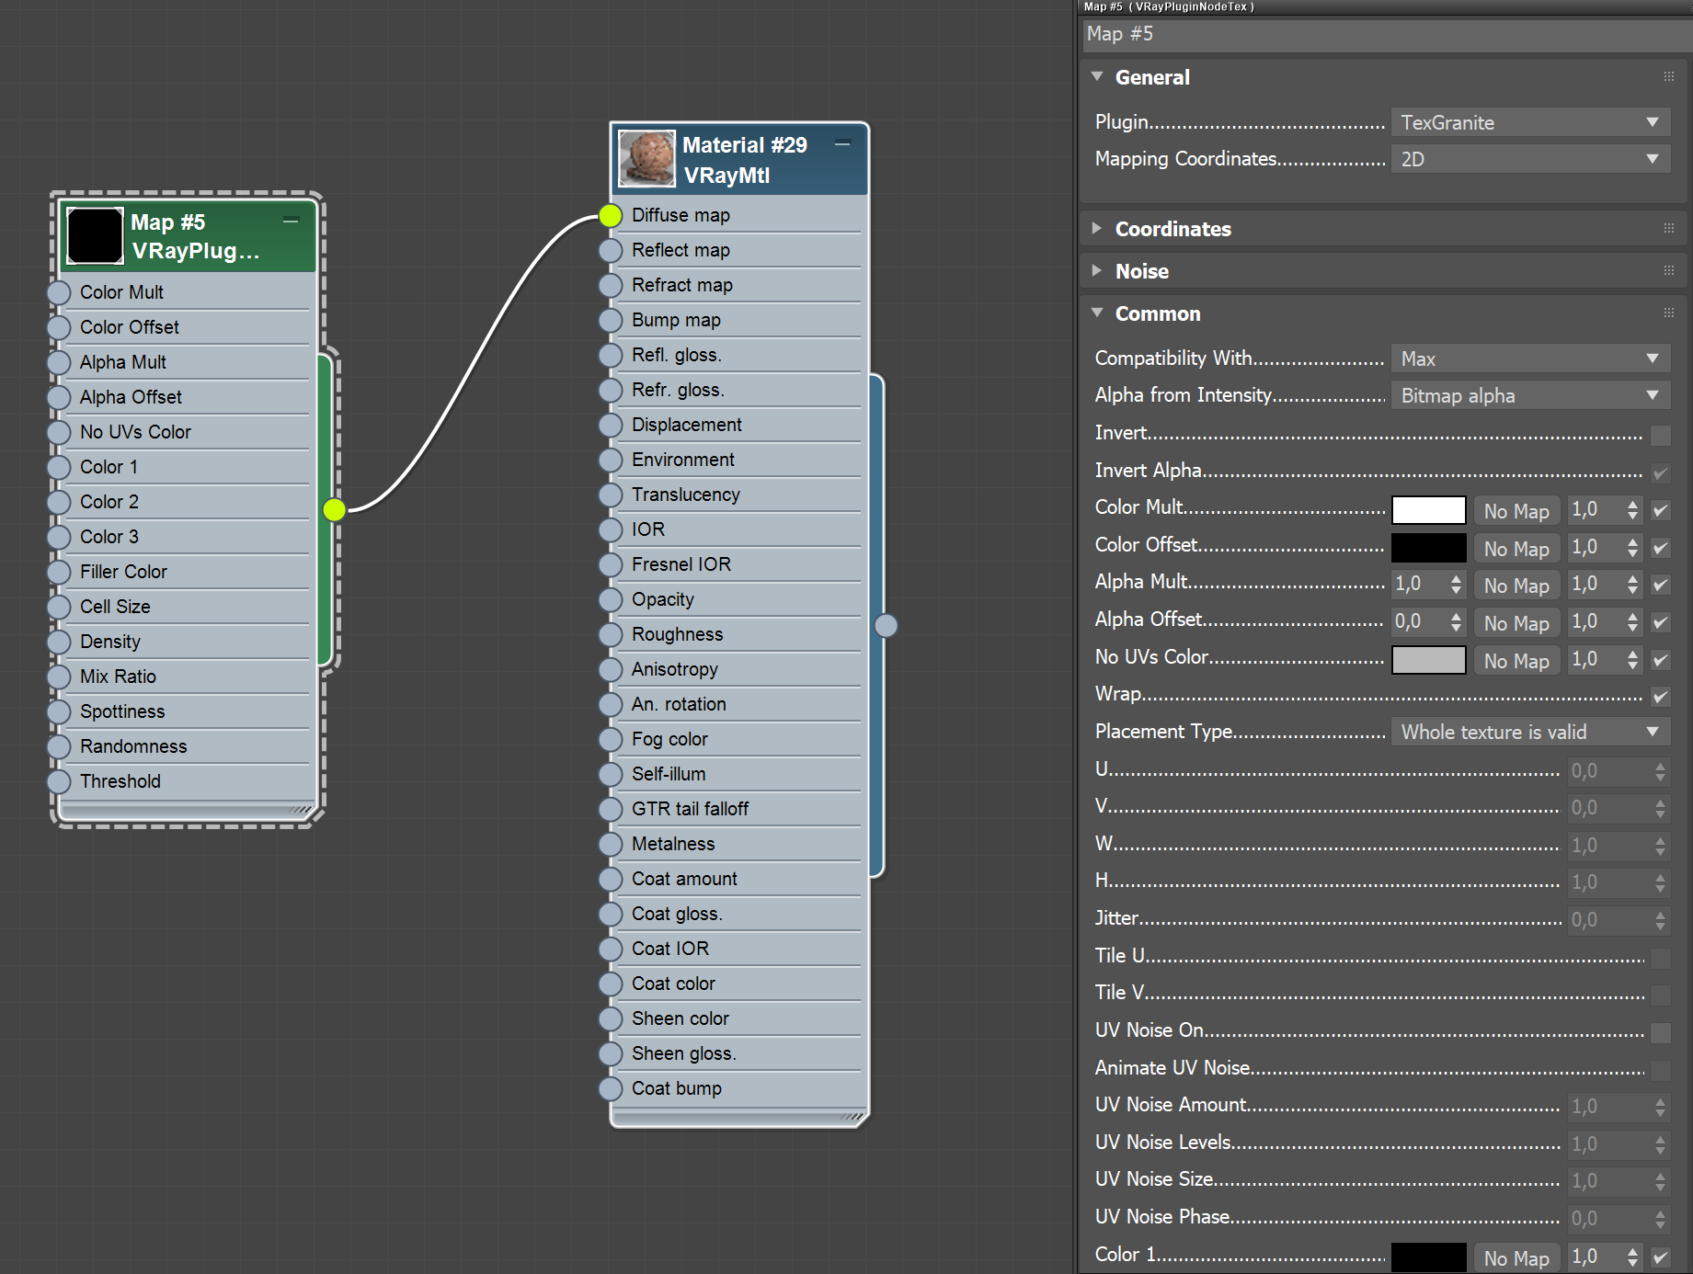Click the No Map button for Alpha Offset
The width and height of the screenshot is (1693, 1274).
[1516, 622]
